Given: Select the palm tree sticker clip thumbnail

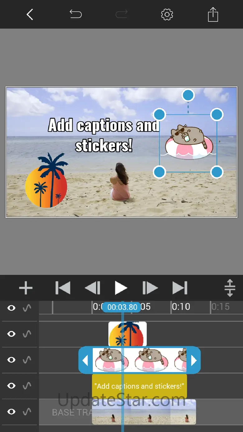Looking at the screenshot, I should (x=127, y=334).
